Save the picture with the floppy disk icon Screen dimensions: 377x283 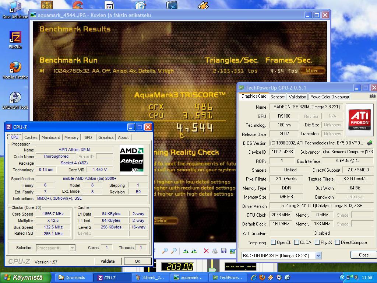[223, 251]
